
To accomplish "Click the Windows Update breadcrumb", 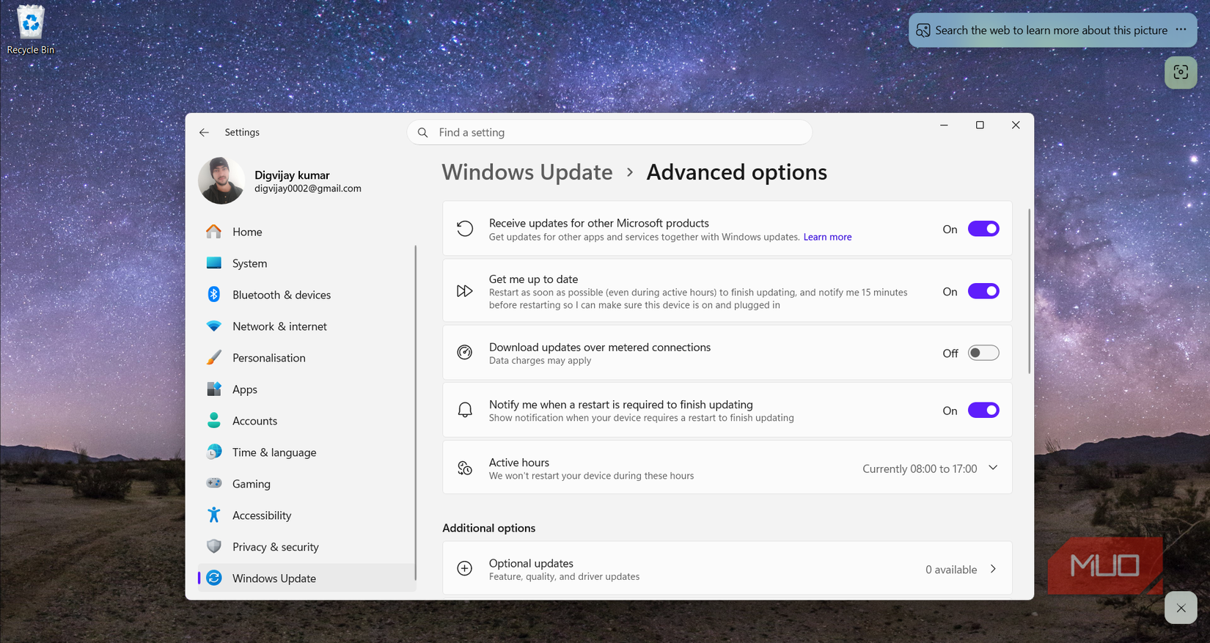I will [x=527, y=172].
